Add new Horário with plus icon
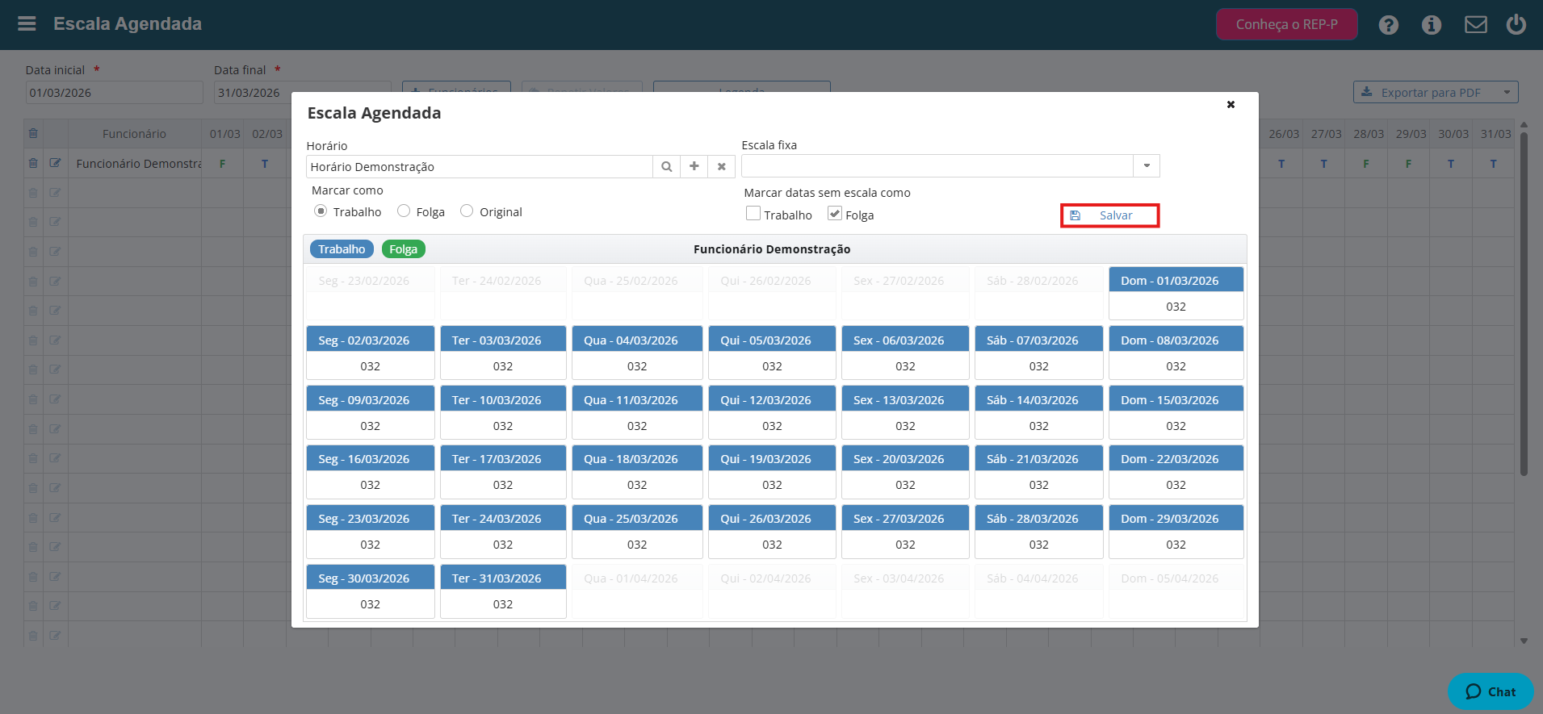The width and height of the screenshot is (1543, 714). 694,166
